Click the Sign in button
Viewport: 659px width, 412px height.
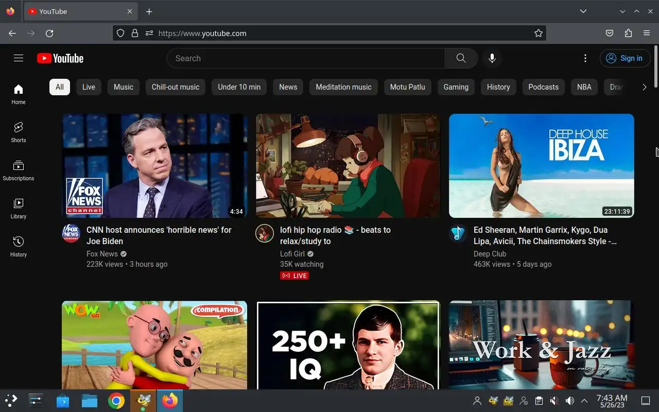[x=625, y=58]
